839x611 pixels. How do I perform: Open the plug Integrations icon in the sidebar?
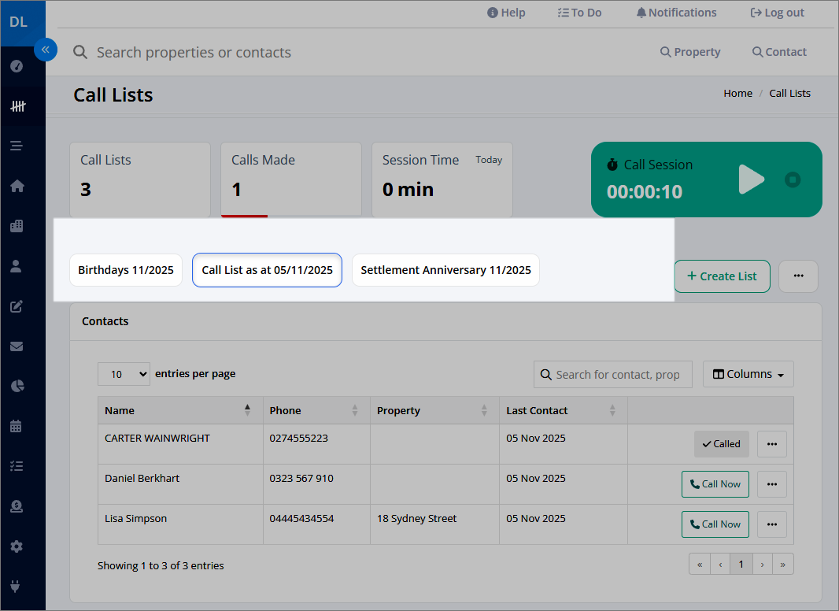pos(15,587)
